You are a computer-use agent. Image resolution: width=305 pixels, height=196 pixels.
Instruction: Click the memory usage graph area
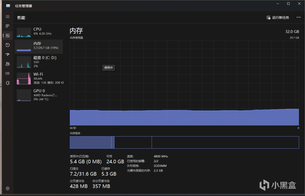[x=184, y=83]
